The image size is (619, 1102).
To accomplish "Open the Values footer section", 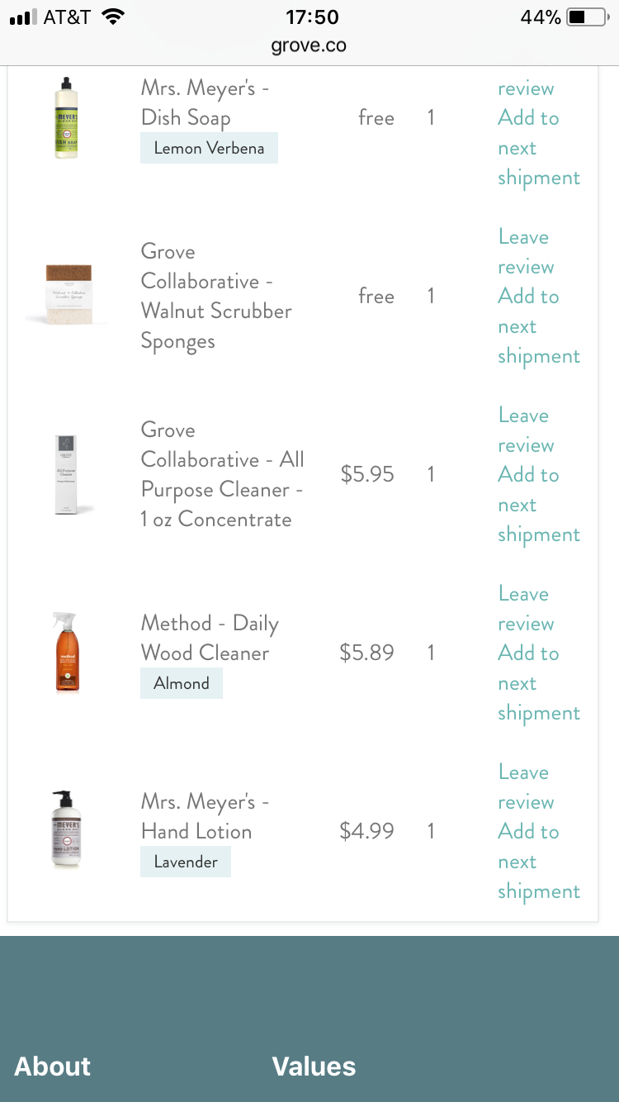I will click(314, 1066).
